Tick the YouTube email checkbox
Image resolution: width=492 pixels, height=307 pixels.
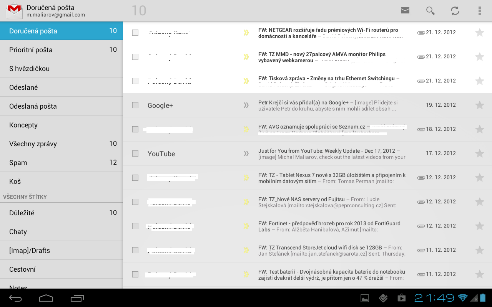(x=135, y=153)
